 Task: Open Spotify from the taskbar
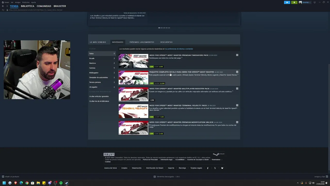tap(61, 183)
